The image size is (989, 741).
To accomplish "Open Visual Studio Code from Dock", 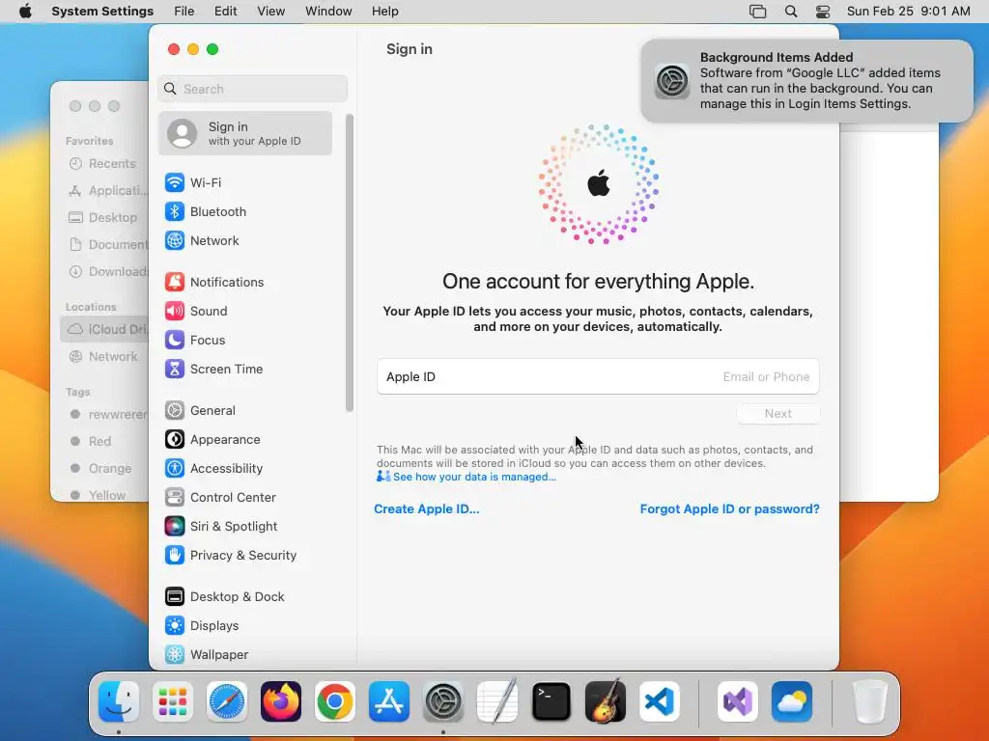I will pos(660,701).
